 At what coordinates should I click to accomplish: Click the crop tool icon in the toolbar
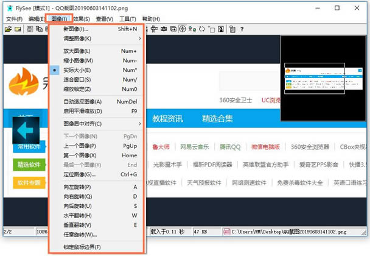tap(154, 29)
